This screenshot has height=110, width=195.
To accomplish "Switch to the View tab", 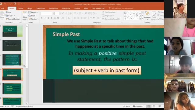I will click(86, 8).
